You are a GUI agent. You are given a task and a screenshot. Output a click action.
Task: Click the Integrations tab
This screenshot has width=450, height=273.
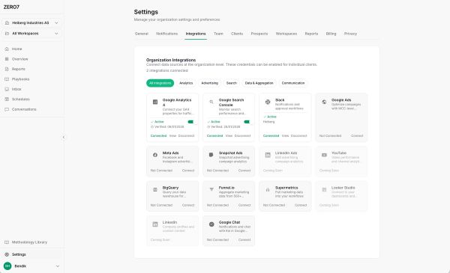(196, 34)
